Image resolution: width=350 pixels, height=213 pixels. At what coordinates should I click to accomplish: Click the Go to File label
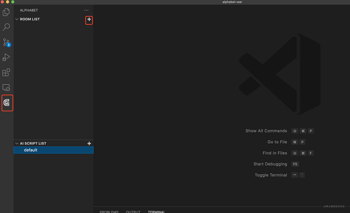(x=277, y=142)
